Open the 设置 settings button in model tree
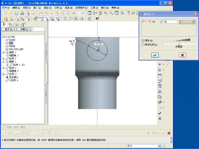Image resolution: width=199 pixels, height=149 pixels. (x=24, y=29)
